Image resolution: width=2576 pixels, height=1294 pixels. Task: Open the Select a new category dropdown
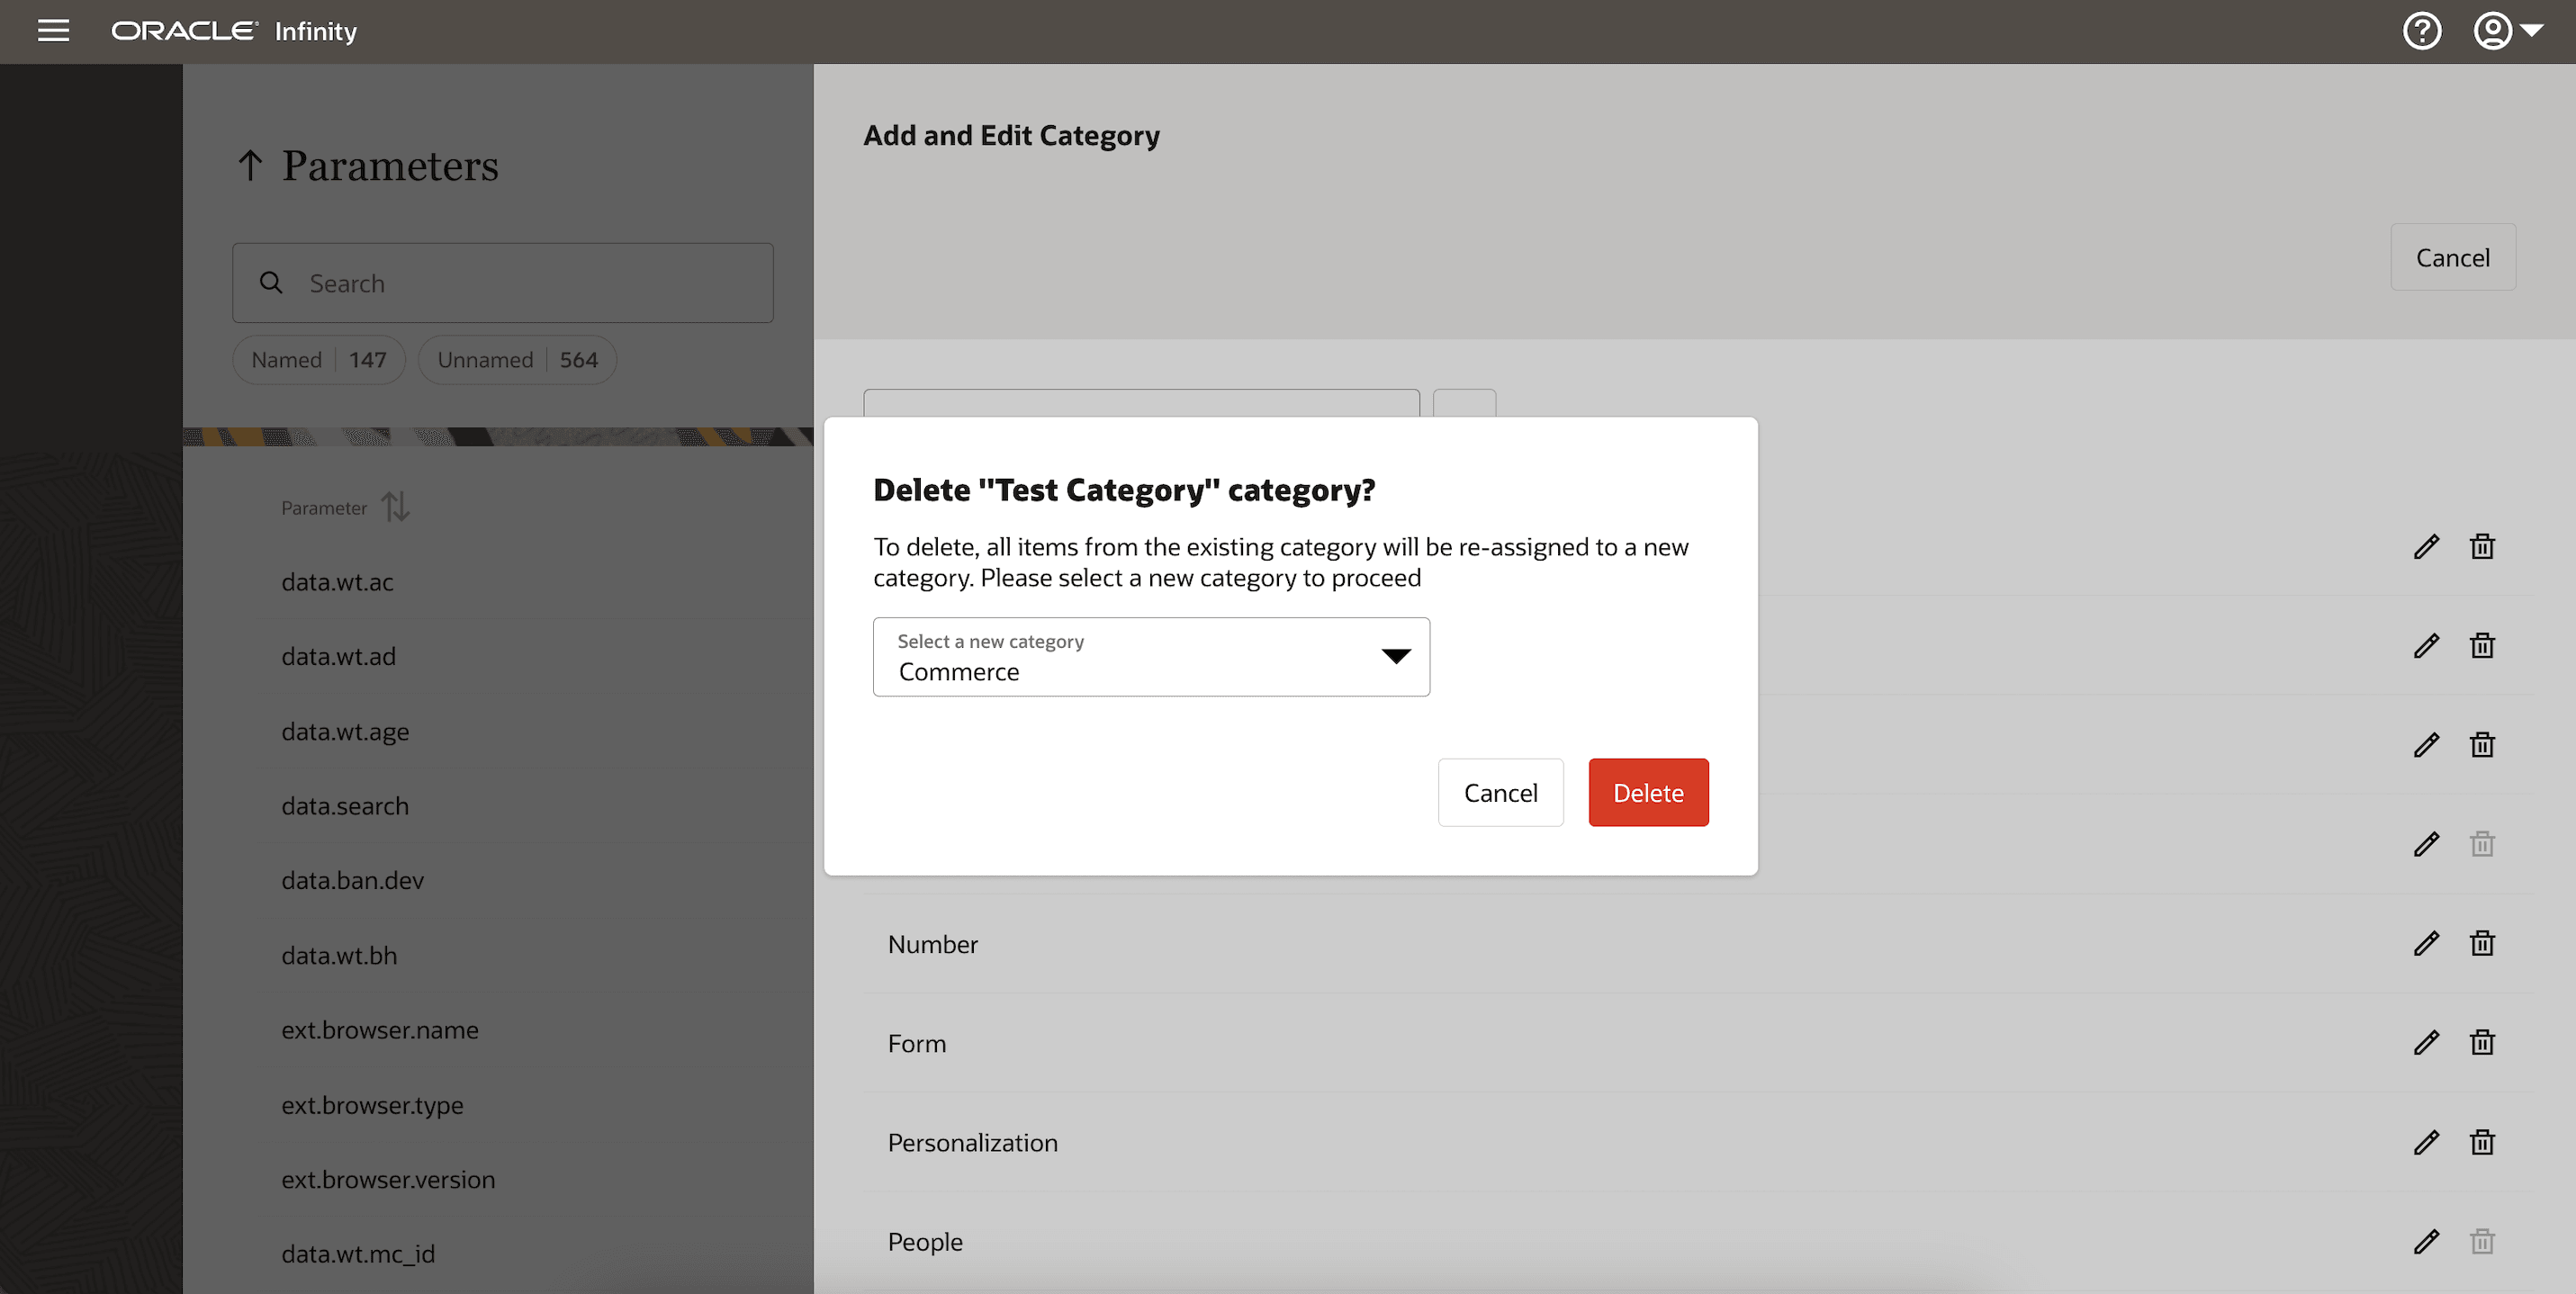point(1151,657)
